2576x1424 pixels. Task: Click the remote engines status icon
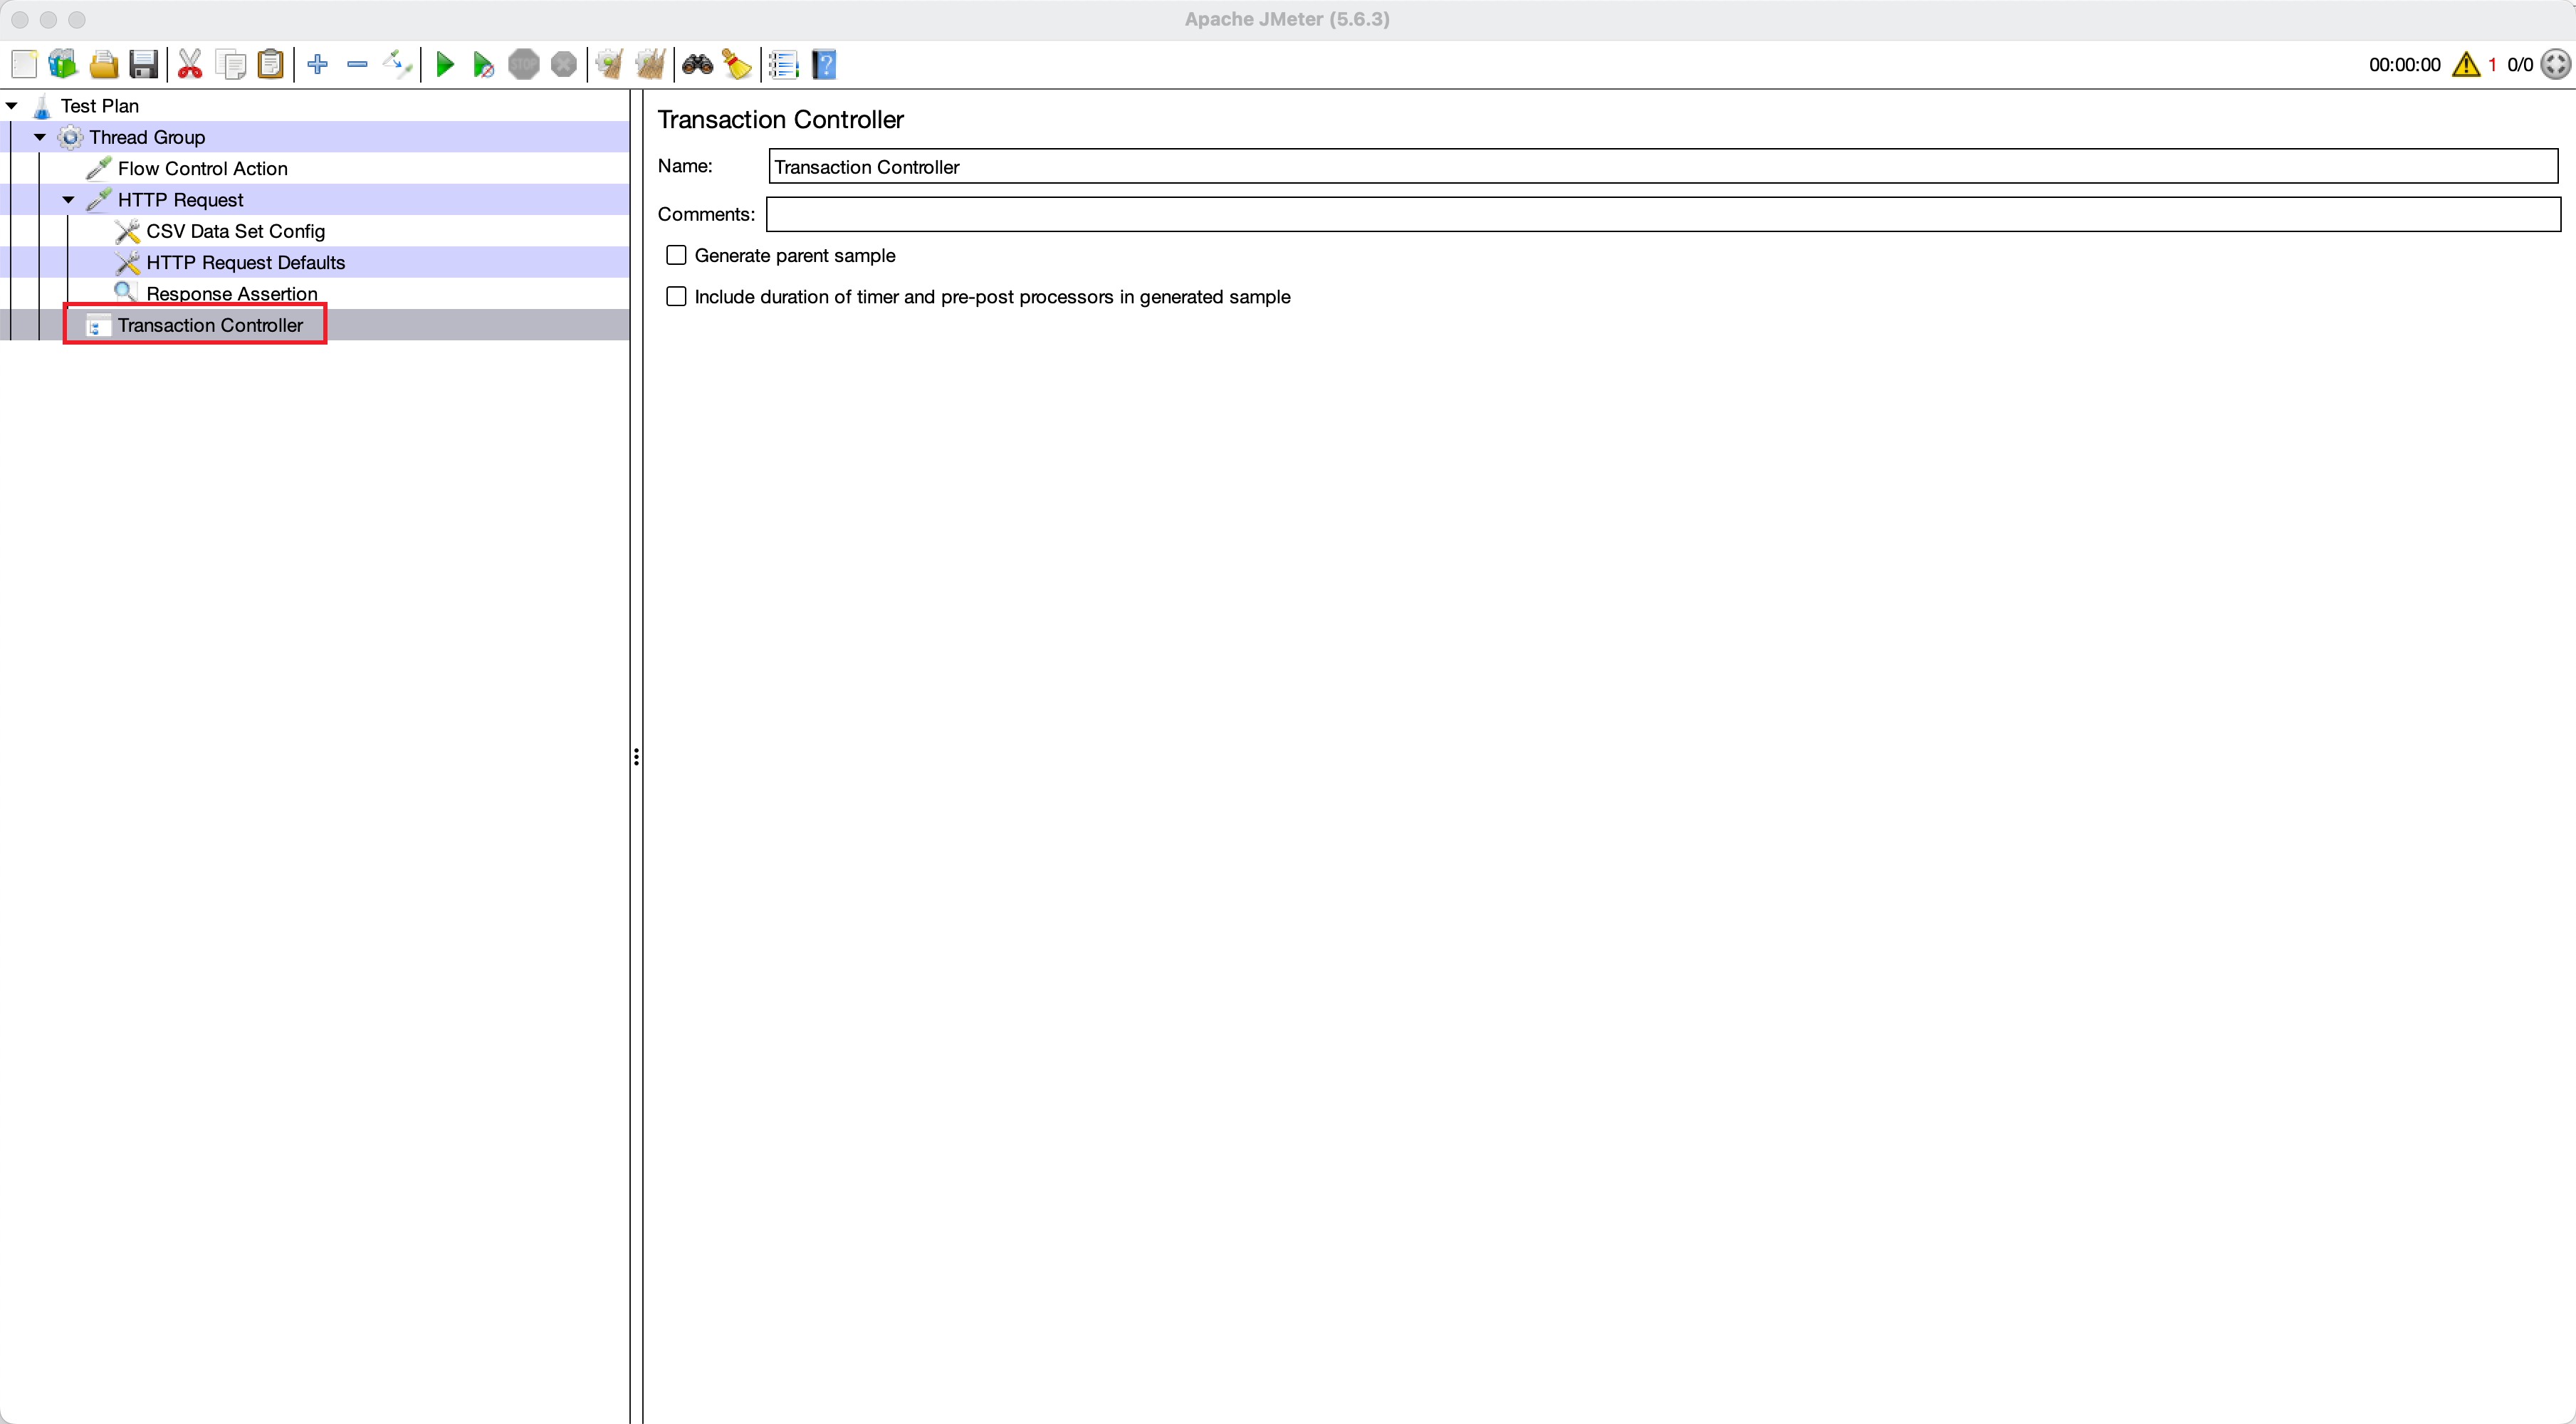pos(2556,65)
